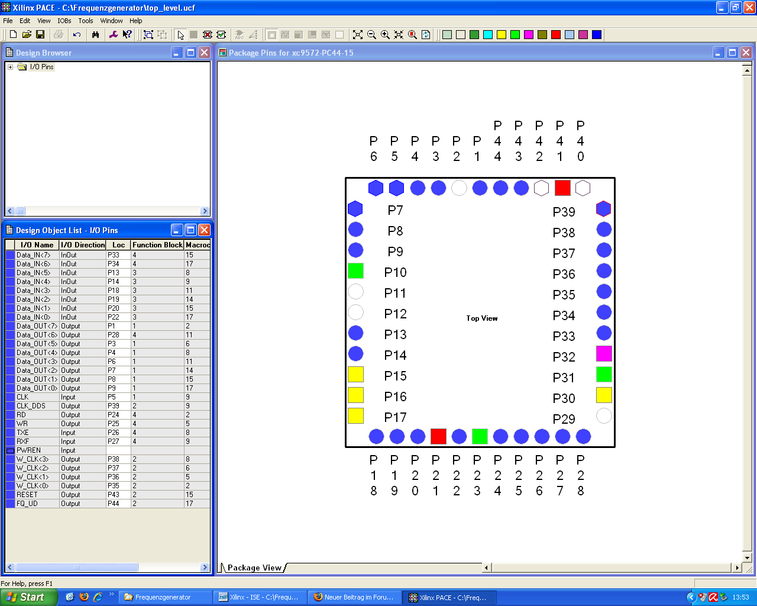The image size is (757, 606).
Task: Switch to Neuer Beitrag im Forum taskbar window
Action: [355, 597]
